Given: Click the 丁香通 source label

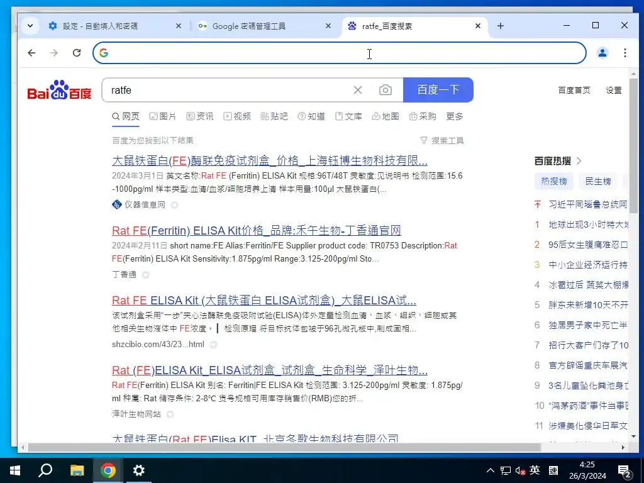Looking at the screenshot, I should (x=124, y=274).
